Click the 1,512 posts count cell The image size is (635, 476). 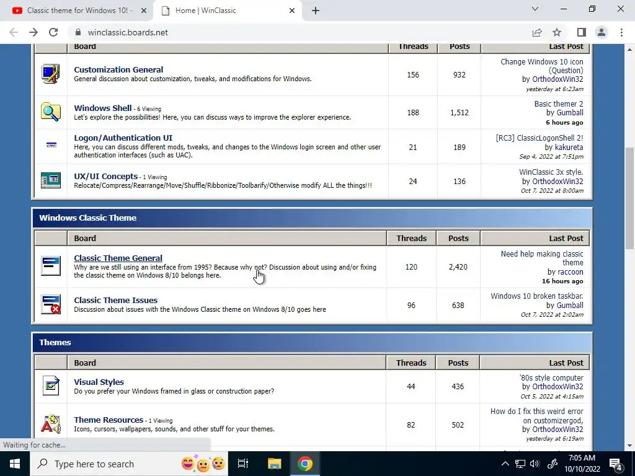pos(460,113)
